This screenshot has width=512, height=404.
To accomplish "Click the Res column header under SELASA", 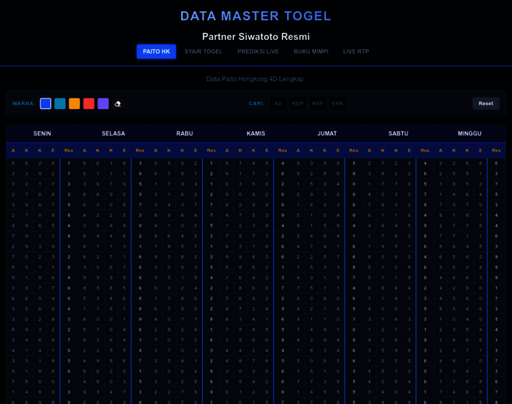I will [140, 150].
